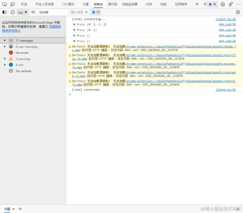Viewport: 243px width, 213px height.
Task: Click the 6 user messages icon
Action: (x=11, y=46)
